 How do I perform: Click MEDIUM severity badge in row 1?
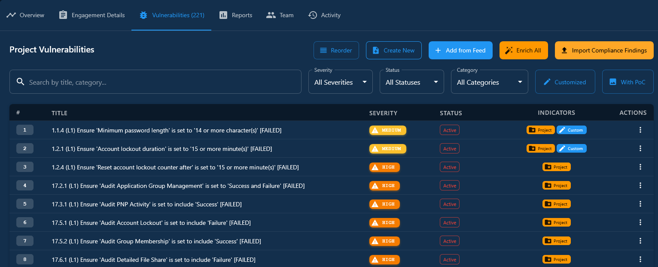pyautogui.click(x=388, y=130)
